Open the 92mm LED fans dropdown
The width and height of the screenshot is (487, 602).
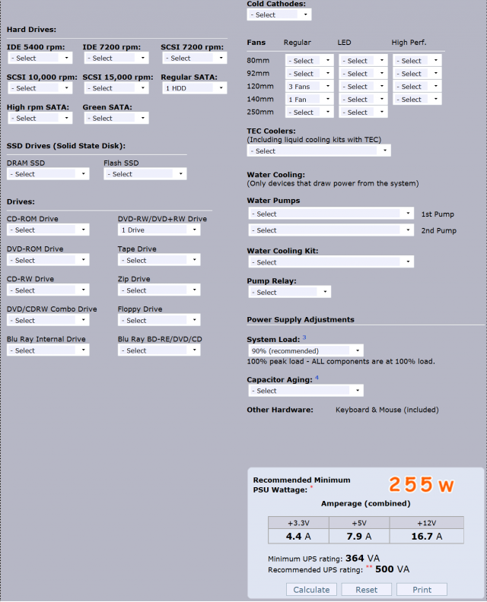[x=363, y=74]
